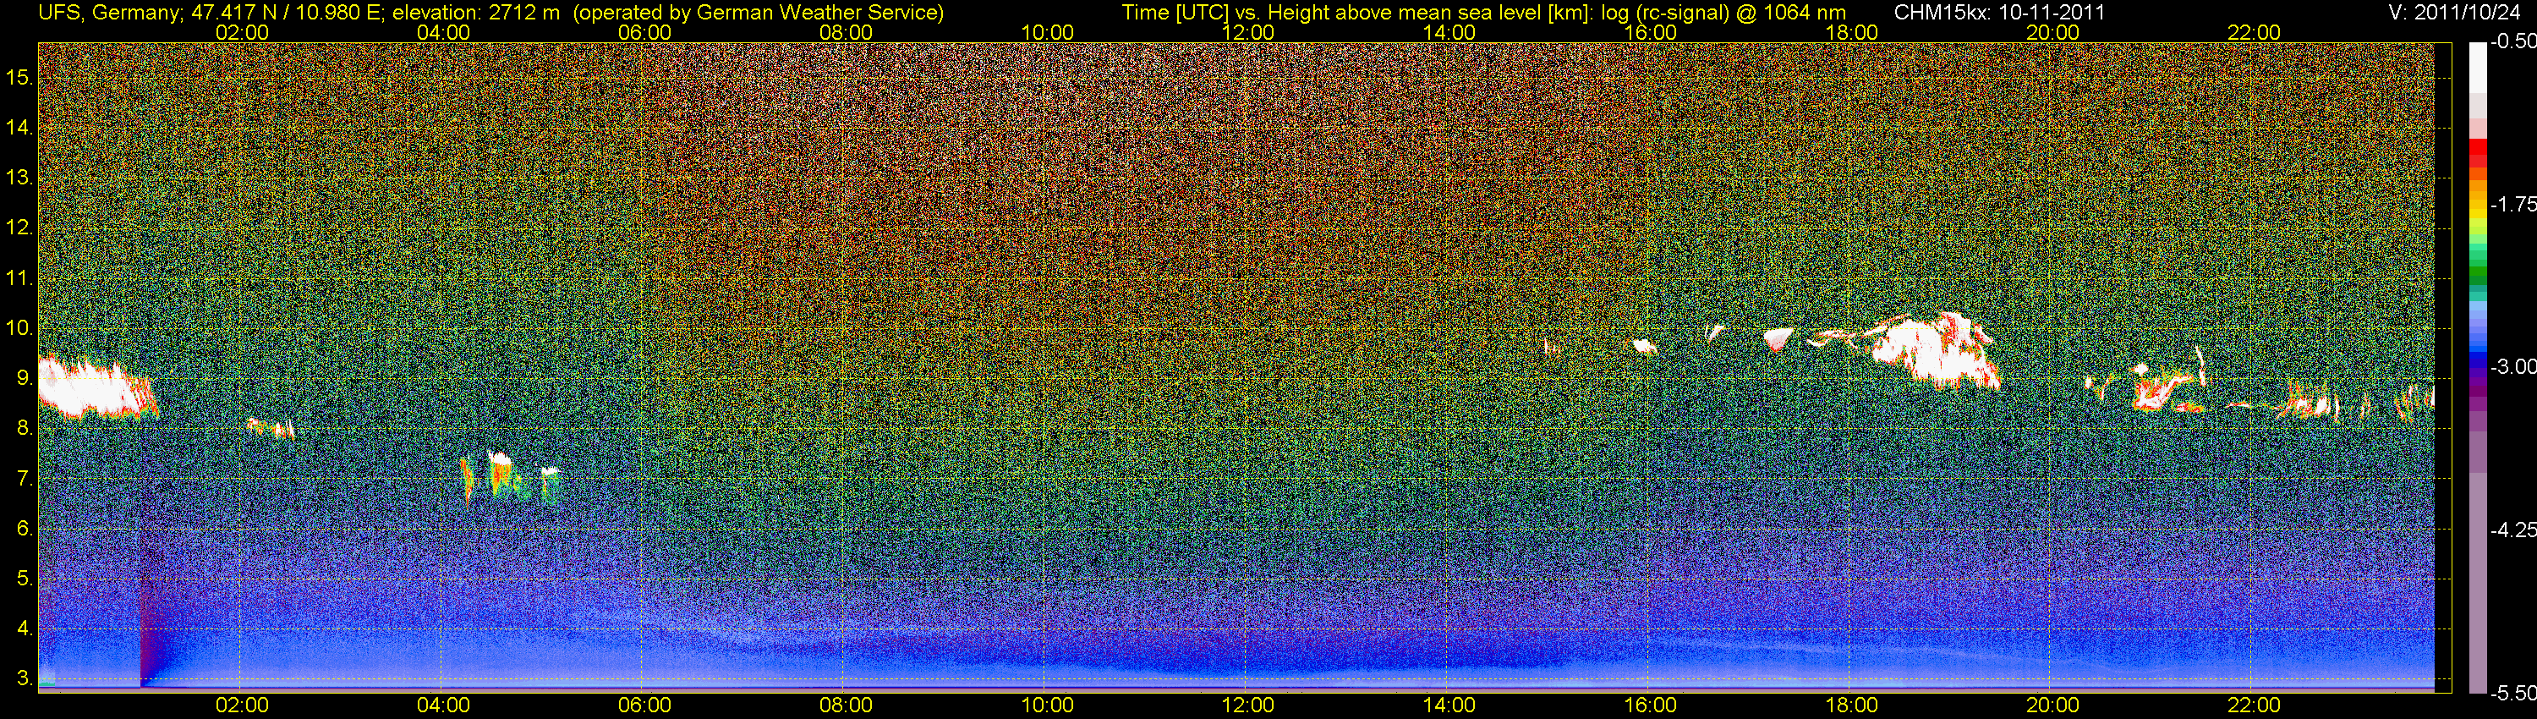2537x719 pixels.
Task: Select the -1.75 color scale label
Action: [x=2512, y=205]
